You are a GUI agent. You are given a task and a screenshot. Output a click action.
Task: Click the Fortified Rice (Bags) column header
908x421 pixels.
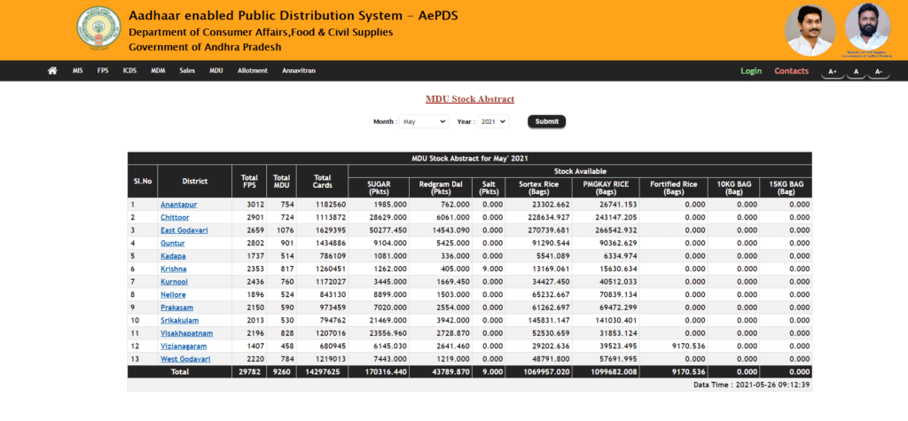point(674,188)
